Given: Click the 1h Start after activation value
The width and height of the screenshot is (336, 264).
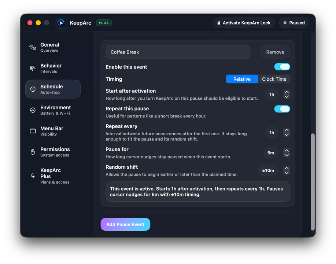Looking at the screenshot, I should point(272,95).
